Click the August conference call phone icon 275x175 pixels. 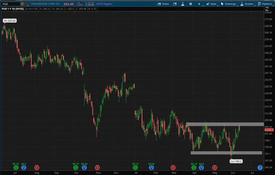(37, 167)
